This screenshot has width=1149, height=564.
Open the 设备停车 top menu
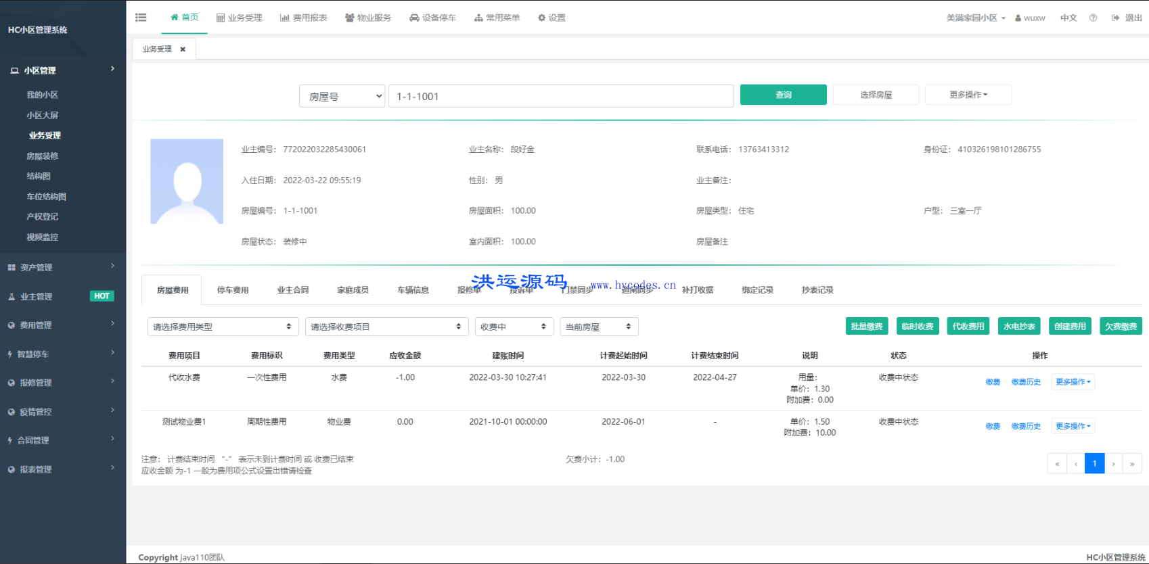coord(432,18)
